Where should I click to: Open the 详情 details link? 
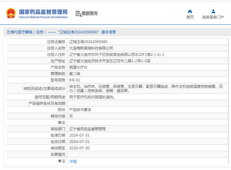[x=73, y=161]
